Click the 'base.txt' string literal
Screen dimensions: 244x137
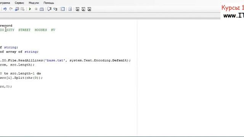[55, 60]
